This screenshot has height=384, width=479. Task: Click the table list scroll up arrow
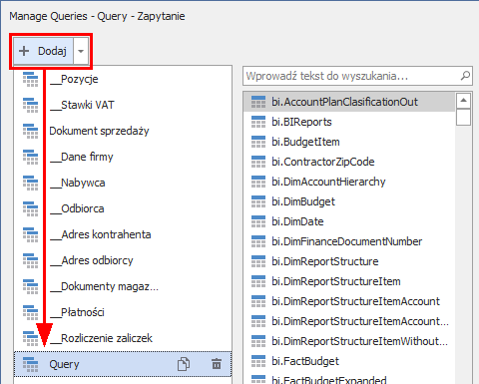tap(463, 100)
